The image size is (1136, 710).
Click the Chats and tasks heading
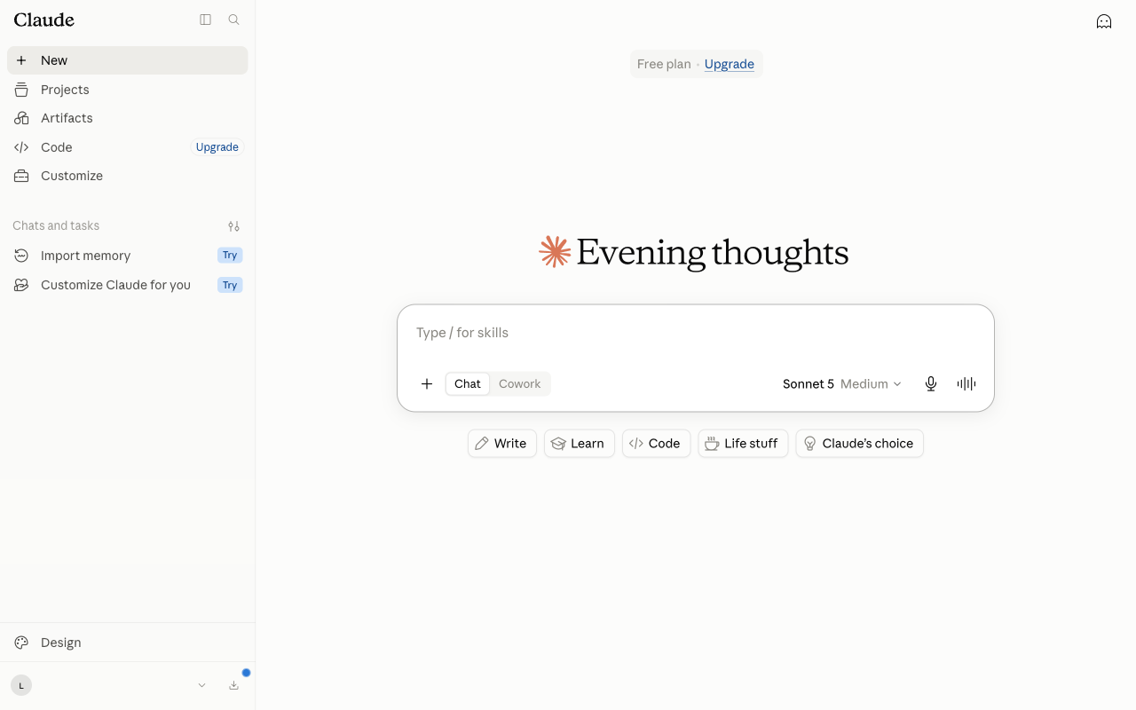56,225
